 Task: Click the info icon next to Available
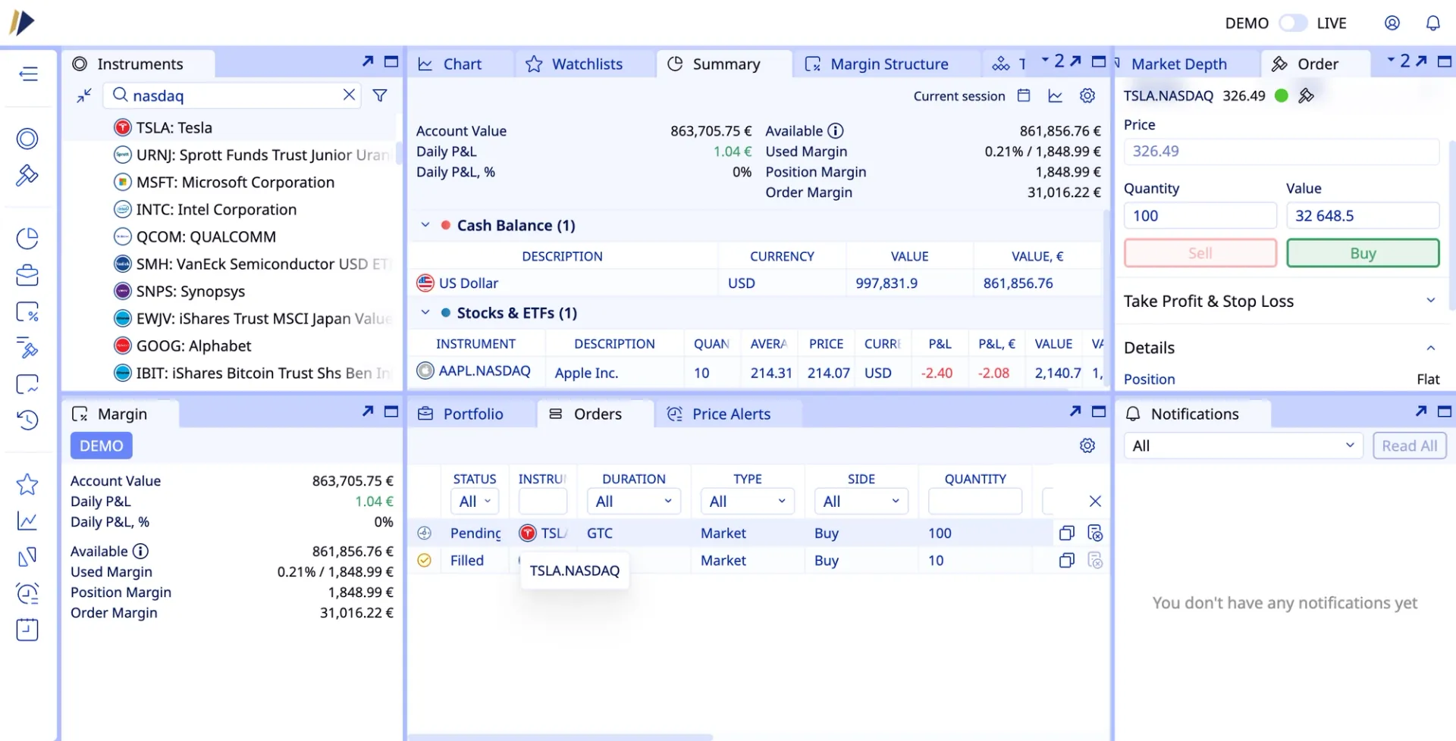click(835, 131)
